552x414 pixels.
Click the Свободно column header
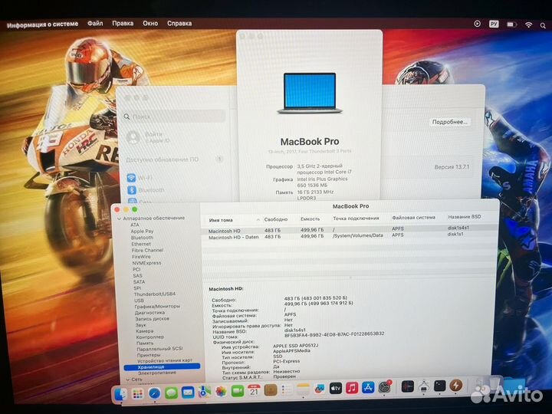point(276,219)
